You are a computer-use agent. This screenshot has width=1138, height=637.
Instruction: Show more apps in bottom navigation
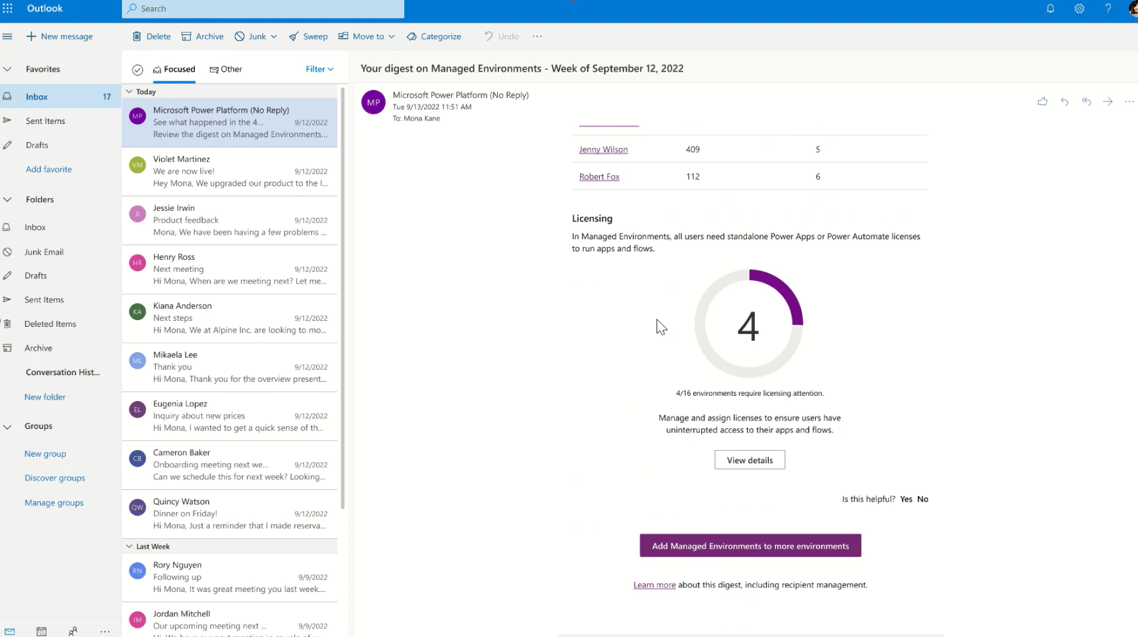[x=105, y=632]
